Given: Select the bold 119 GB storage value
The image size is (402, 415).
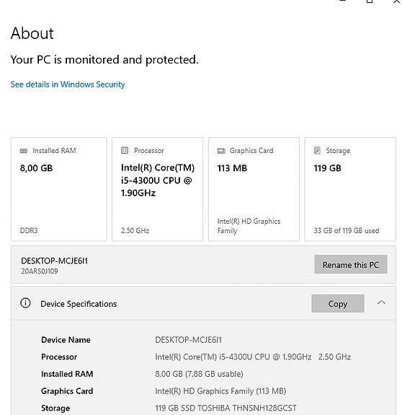Looking at the screenshot, I should click(x=328, y=168).
